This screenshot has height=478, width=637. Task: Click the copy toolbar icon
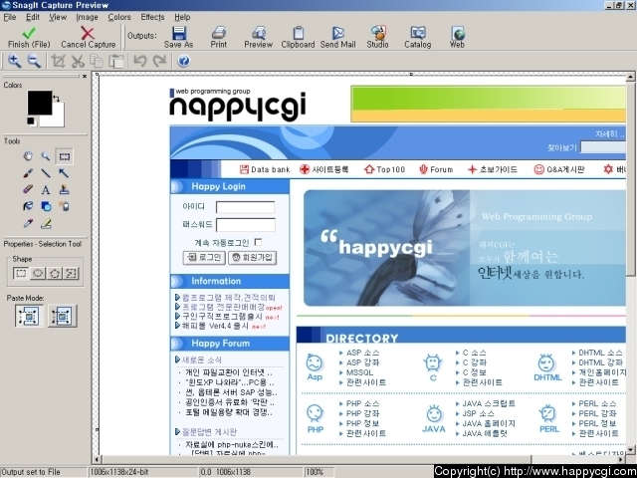pos(97,61)
